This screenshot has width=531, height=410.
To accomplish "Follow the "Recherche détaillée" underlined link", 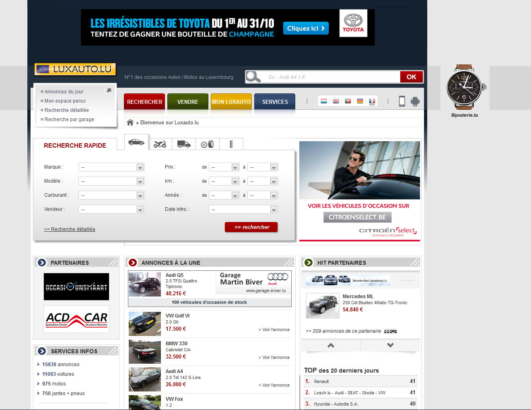I will coord(70,229).
